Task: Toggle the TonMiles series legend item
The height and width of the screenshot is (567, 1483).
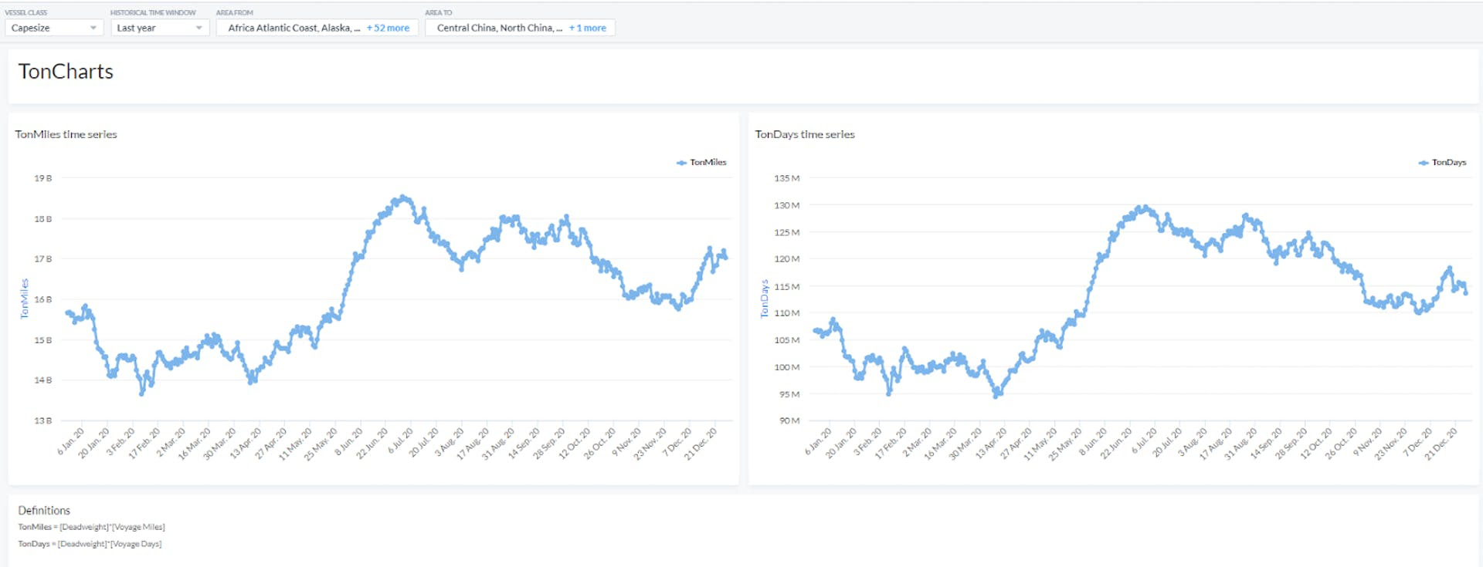Action: tap(701, 162)
